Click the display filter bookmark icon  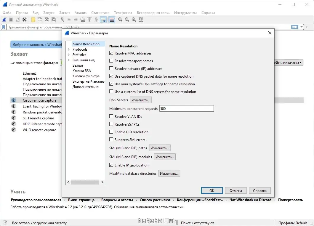pyautogui.click(x=4, y=27)
